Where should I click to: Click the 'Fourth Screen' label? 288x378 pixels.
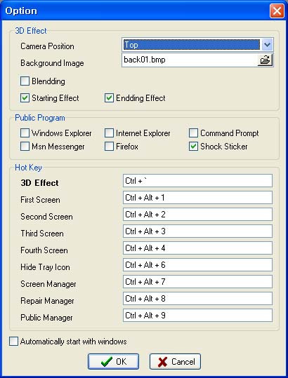pos(44,250)
